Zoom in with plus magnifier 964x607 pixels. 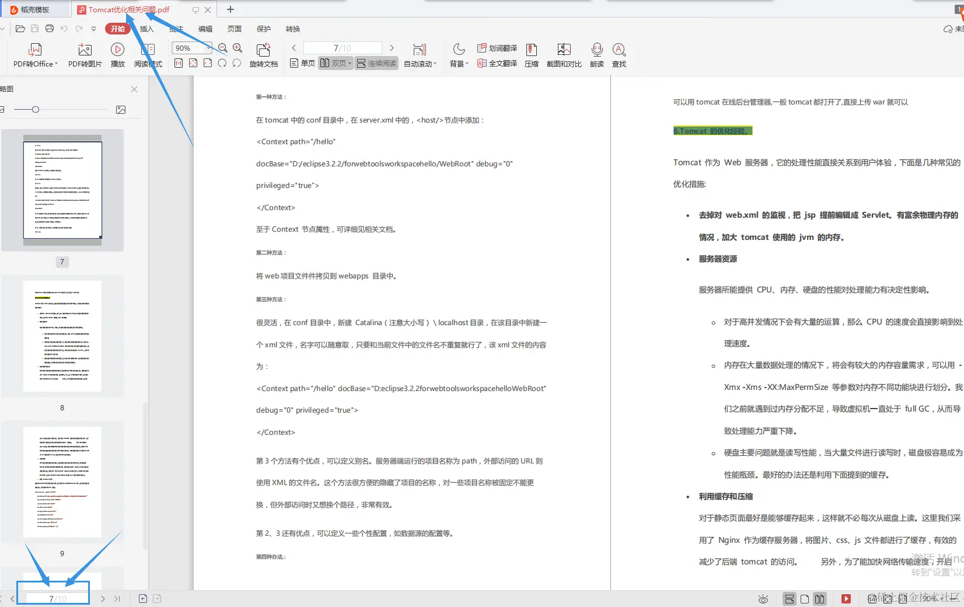(x=237, y=48)
